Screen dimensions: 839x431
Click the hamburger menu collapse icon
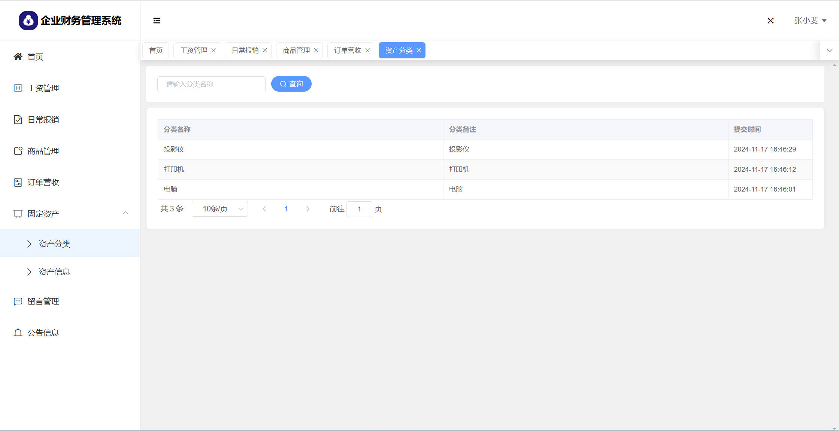[x=157, y=21]
